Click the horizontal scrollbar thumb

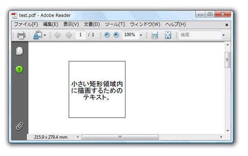(120, 137)
